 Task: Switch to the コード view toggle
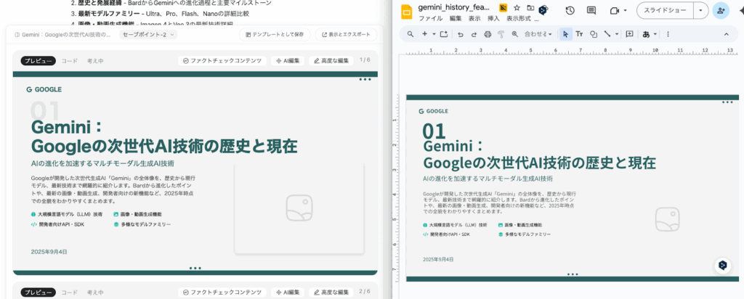click(x=69, y=61)
